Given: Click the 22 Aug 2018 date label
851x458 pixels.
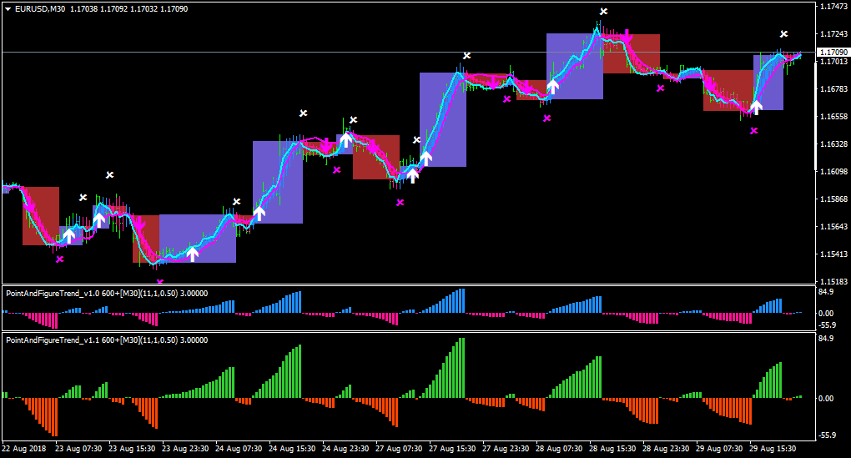Looking at the screenshot, I should point(24,449).
